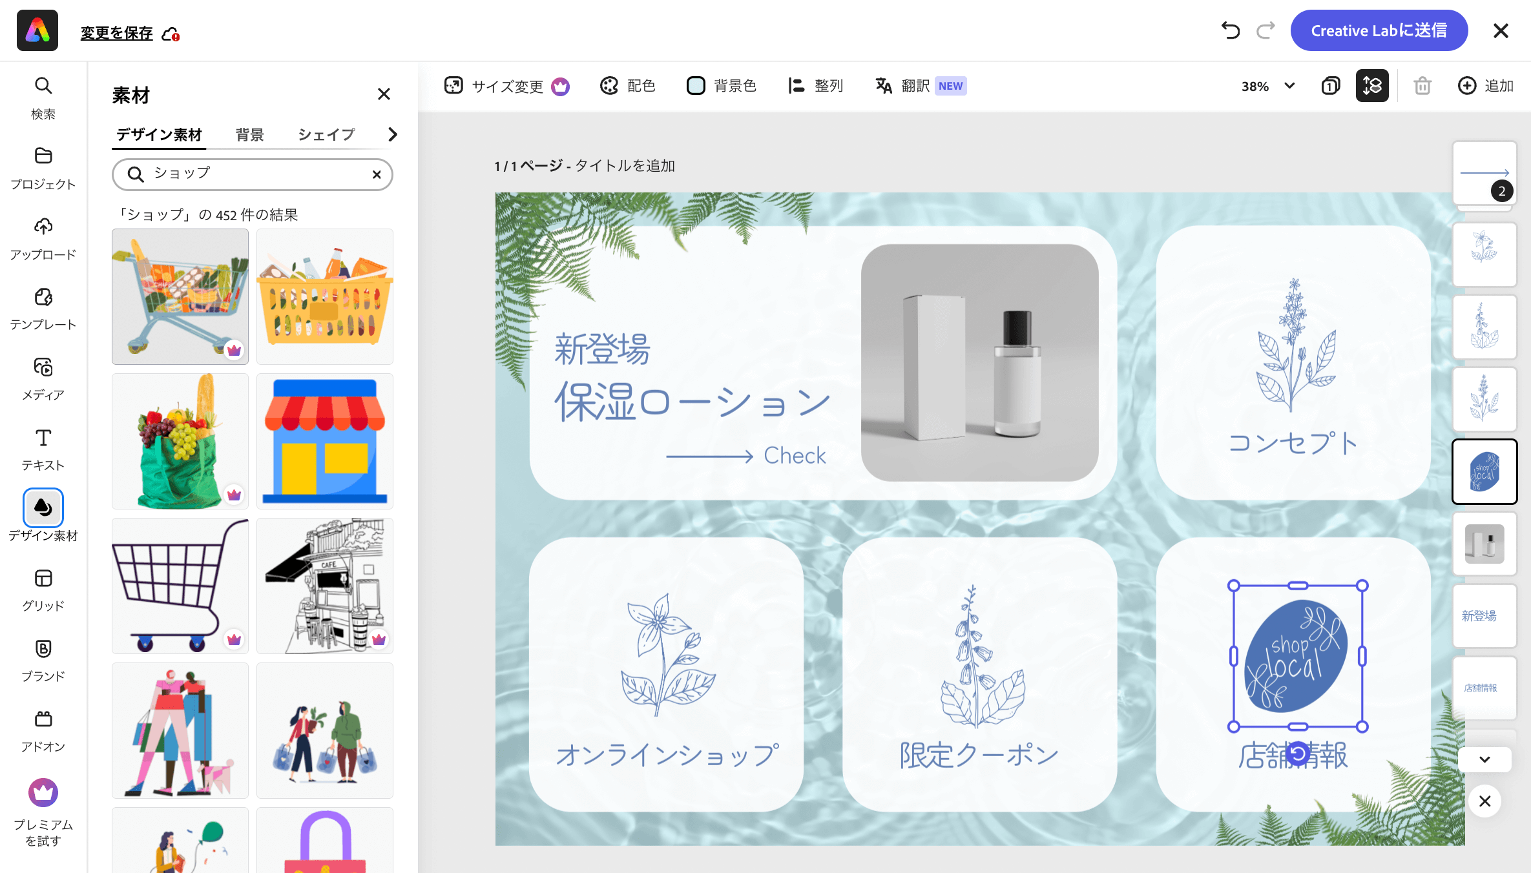Expand more material tabs with the chevron
The image size is (1531, 873).
pos(392,134)
